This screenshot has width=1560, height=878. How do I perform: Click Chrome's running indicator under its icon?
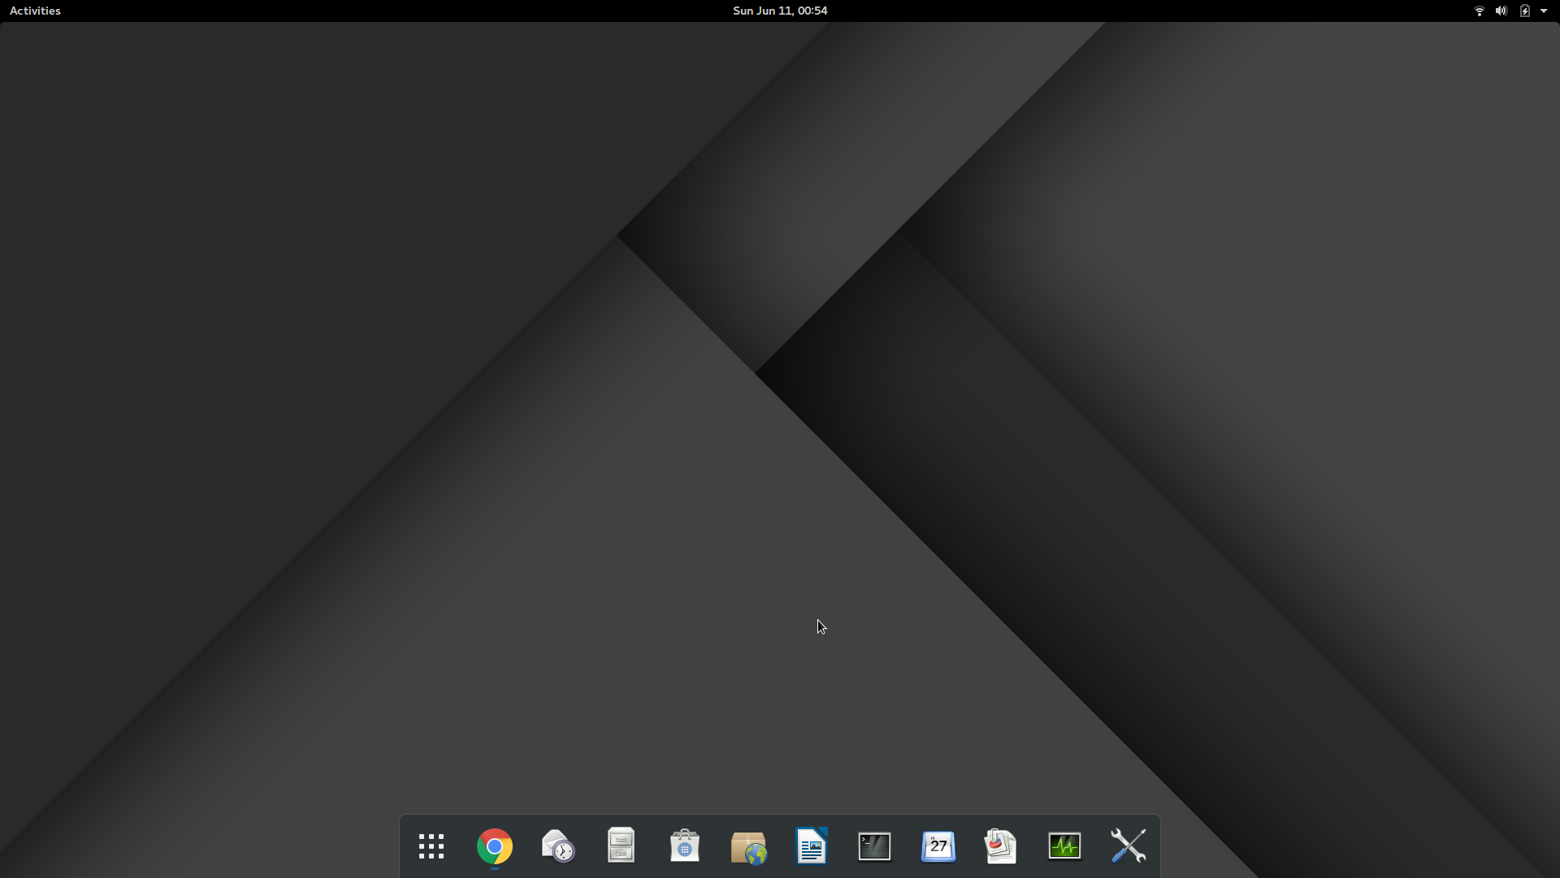coord(494,869)
